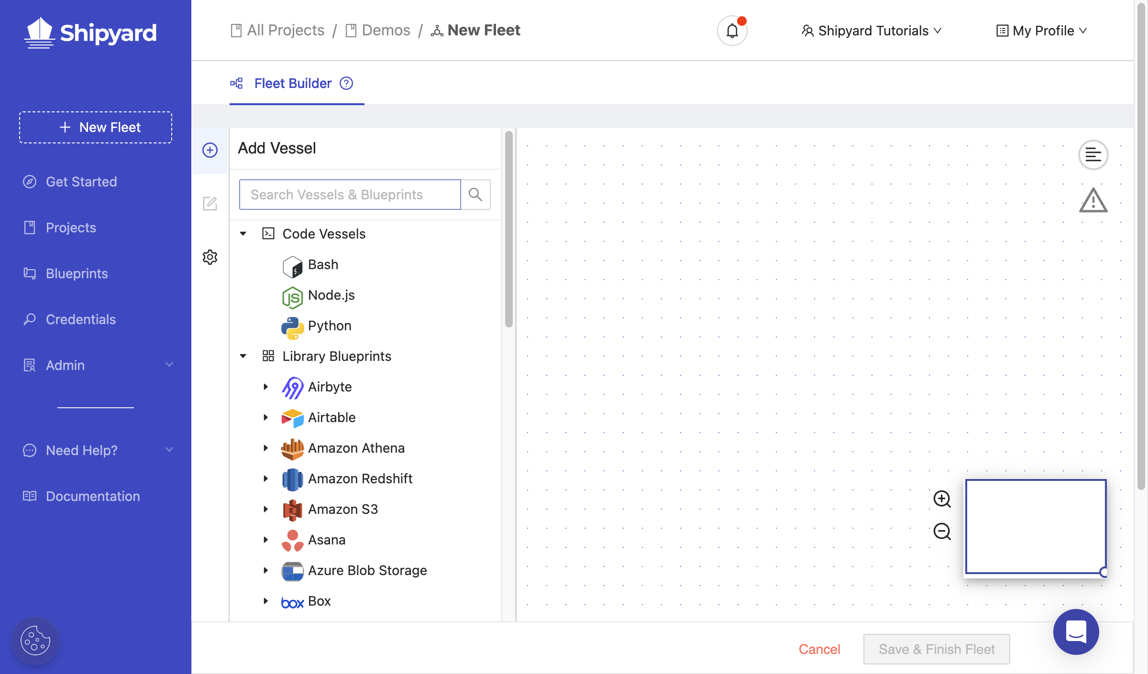1148x674 pixels.
Task: Click the Airbyte blueprint icon
Action: tap(293, 387)
